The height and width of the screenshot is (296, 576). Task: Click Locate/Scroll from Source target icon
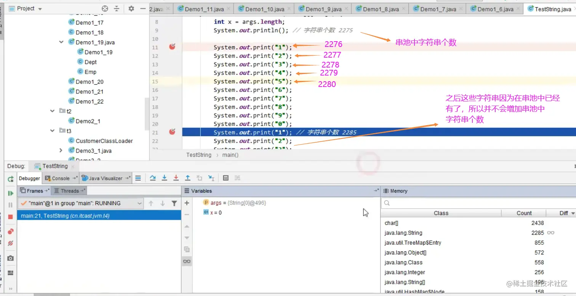coord(105,8)
